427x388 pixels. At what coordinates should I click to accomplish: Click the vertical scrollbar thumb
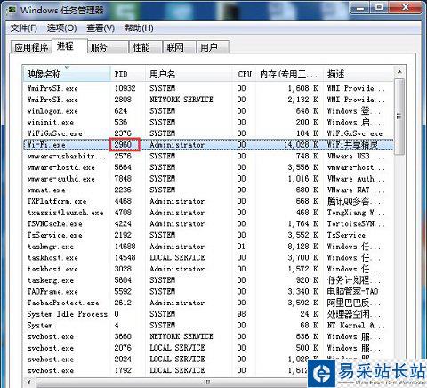click(x=399, y=117)
